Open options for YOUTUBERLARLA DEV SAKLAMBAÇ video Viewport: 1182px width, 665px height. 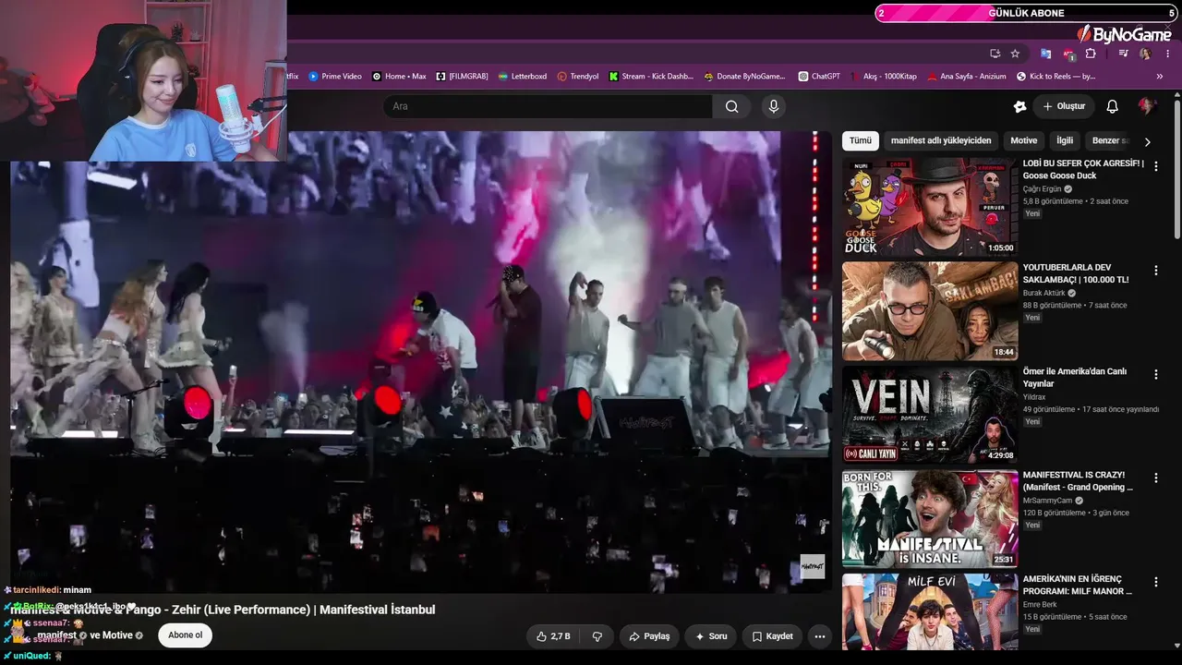click(x=1155, y=271)
